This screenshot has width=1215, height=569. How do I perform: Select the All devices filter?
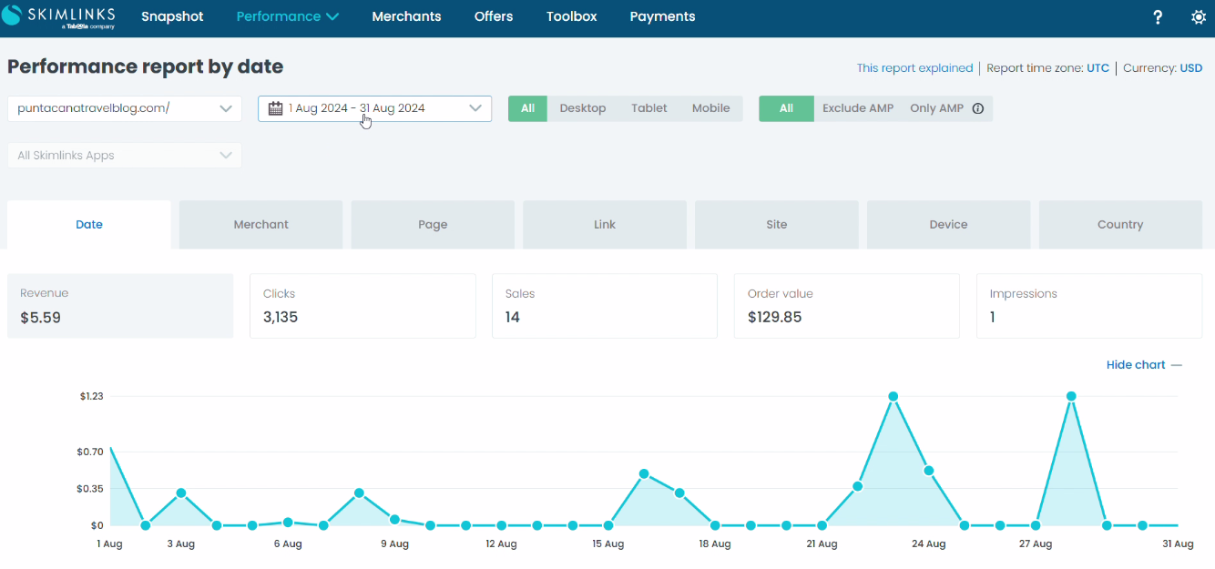[x=527, y=108]
